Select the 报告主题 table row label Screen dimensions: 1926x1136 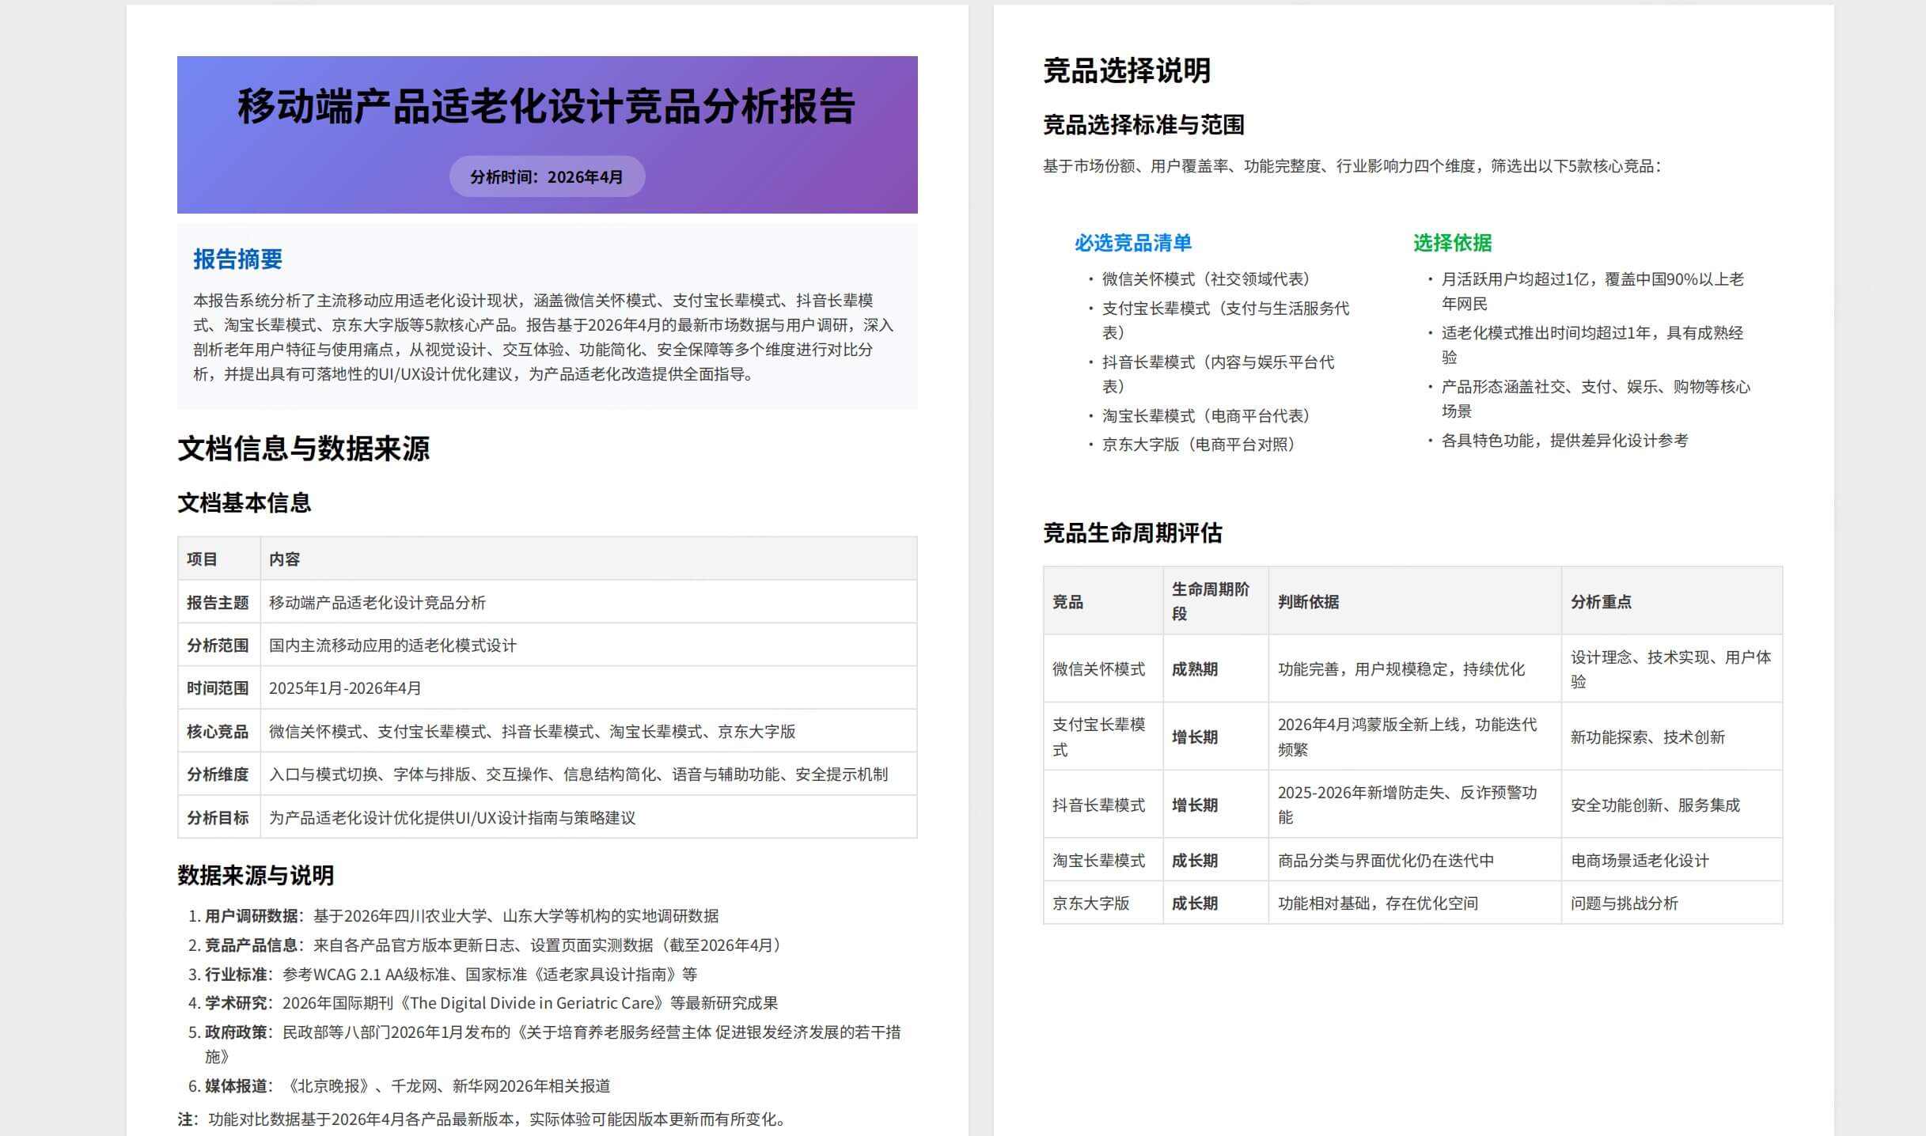coord(218,603)
